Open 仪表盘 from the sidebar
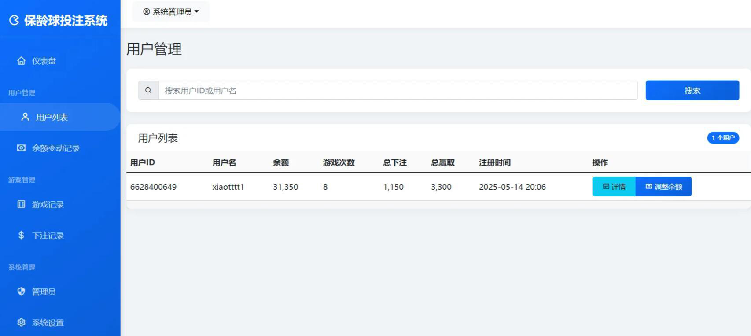The width and height of the screenshot is (751, 336). tap(44, 61)
